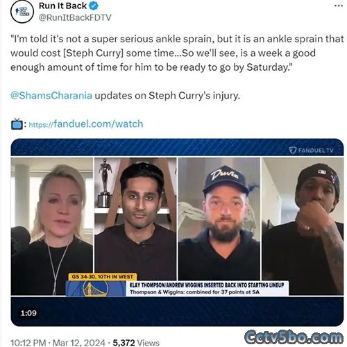Follow the fanduel.com/watch link

(x=86, y=124)
